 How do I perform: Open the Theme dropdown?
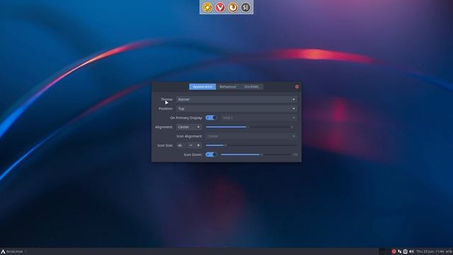(x=236, y=99)
